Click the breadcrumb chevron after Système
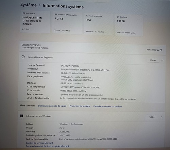 40,5
